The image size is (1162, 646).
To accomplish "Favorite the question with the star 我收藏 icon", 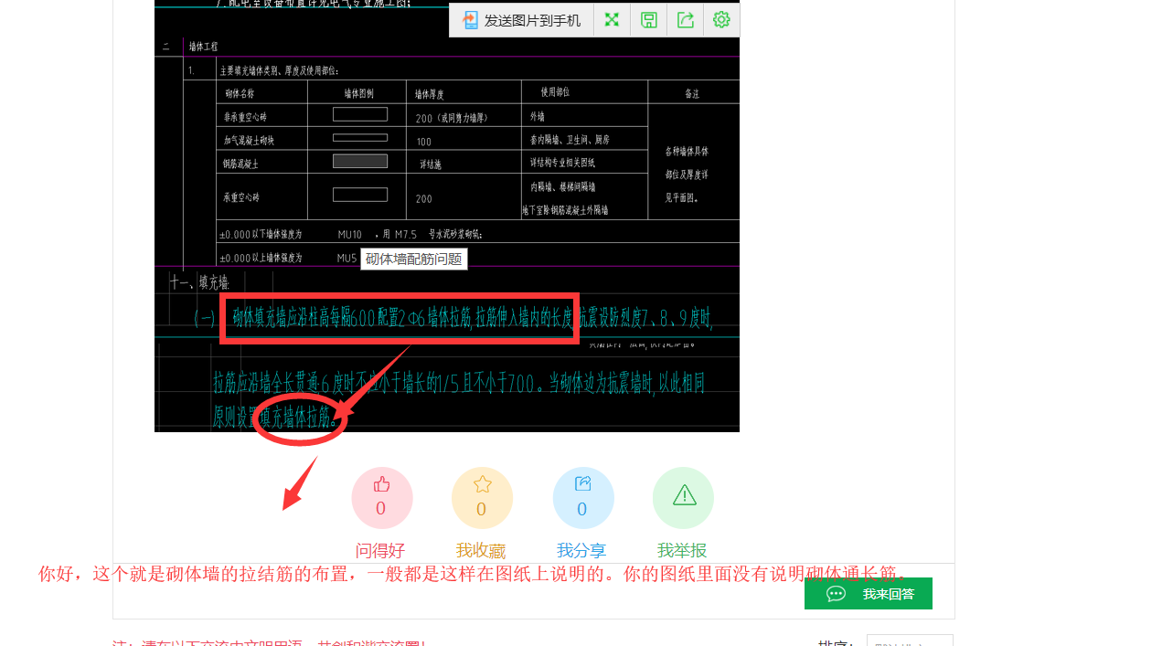I will [482, 498].
